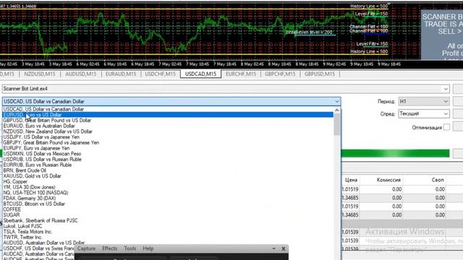Image resolution: width=463 pixels, height=260 pixels.
Task: Select TWTR, Twitter Inc.
Action: click(x=168, y=238)
